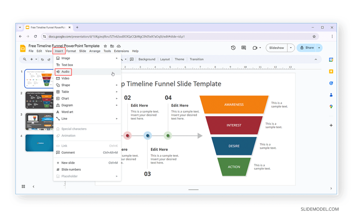Expand the Share options dropdown arrow
The image size is (353, 218).
tap(319, 48)
